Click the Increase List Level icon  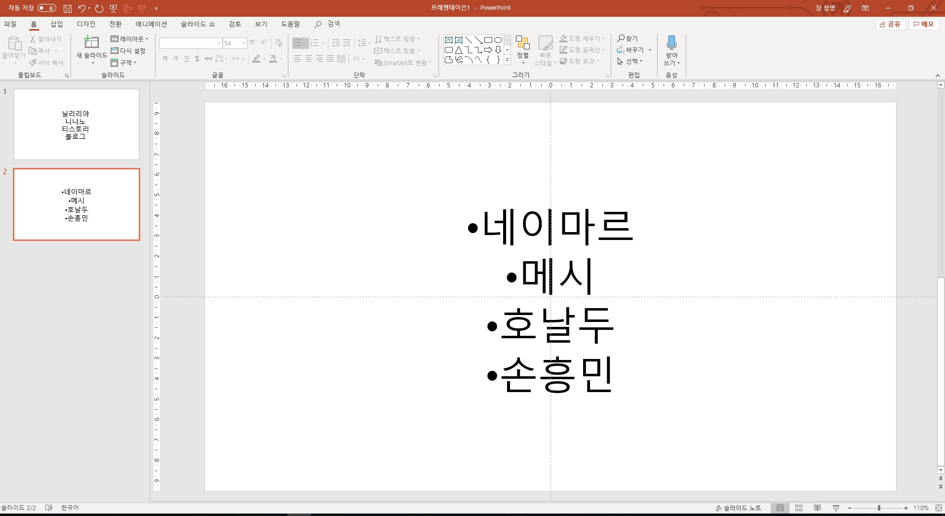[x=347, y=43]
